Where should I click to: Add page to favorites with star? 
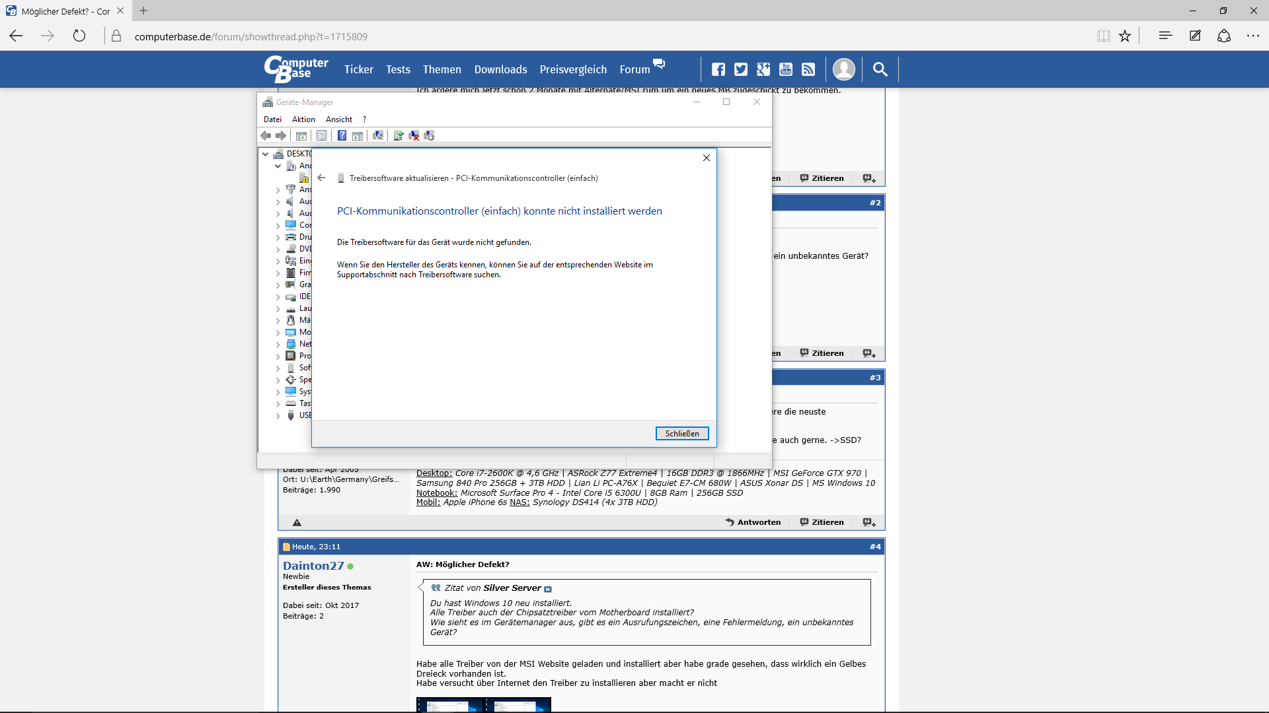click(x=1125, y=36)
